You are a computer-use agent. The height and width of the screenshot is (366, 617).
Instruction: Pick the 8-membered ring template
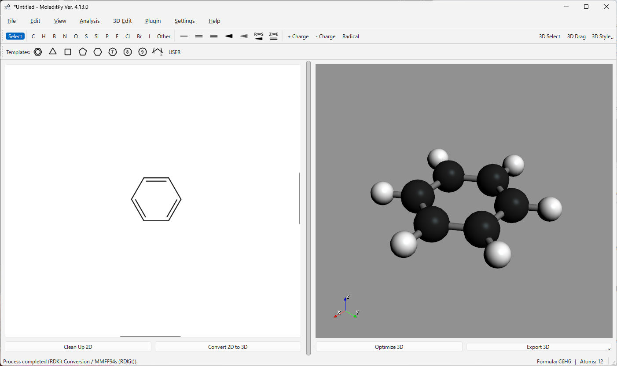(x=128, y=52)
